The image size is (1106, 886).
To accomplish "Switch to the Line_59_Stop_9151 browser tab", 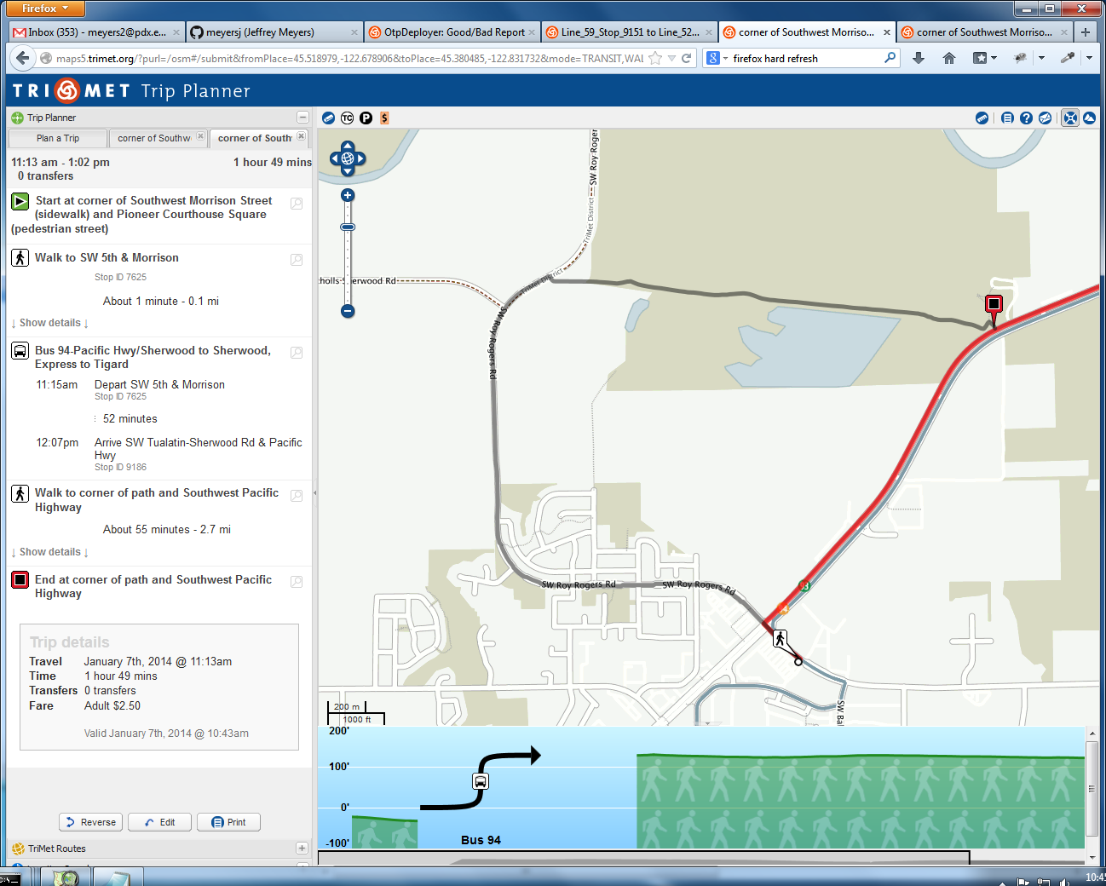I will point(630,32).
